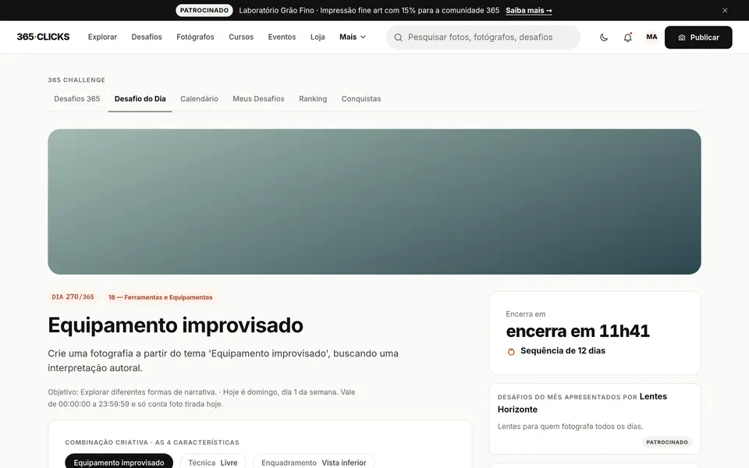Open the Conquistas tab

(x=361, y=99)
